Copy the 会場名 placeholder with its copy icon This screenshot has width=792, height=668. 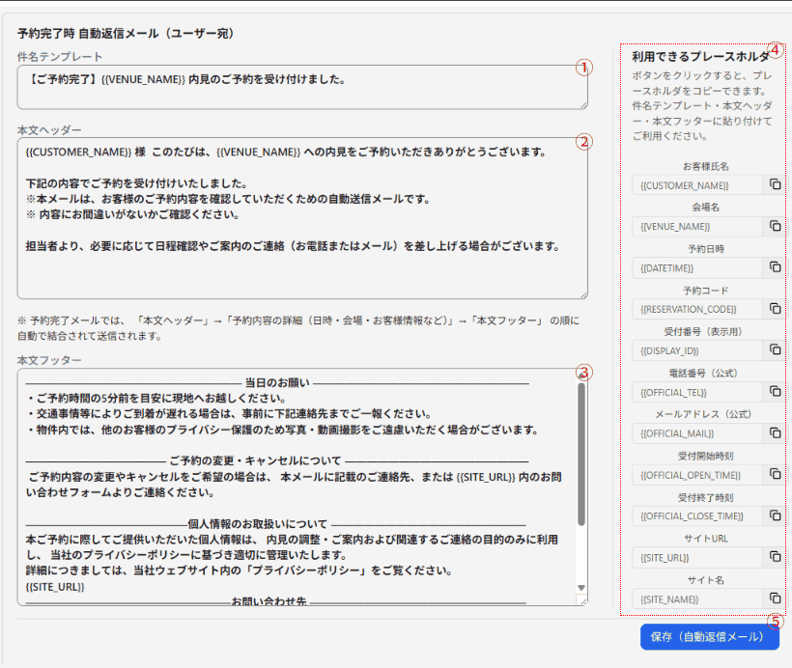coord(776,226)
